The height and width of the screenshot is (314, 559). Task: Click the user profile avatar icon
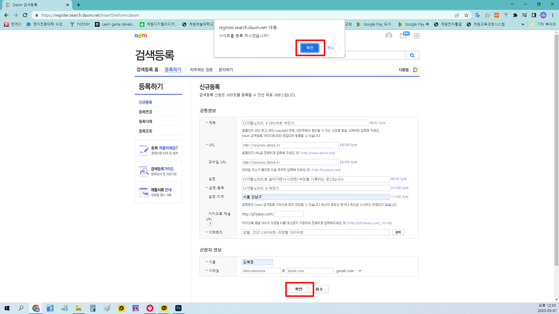click(x=389, y=36)
